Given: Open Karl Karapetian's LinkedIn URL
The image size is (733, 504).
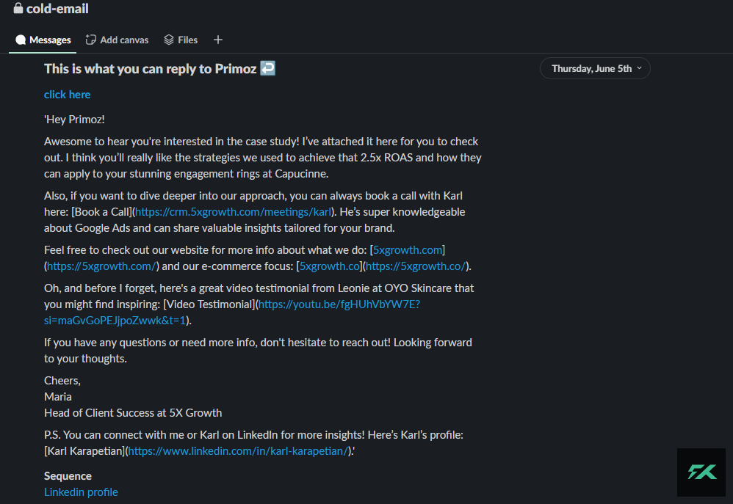Looking at the screenshot, I should (x=239, y=451).
